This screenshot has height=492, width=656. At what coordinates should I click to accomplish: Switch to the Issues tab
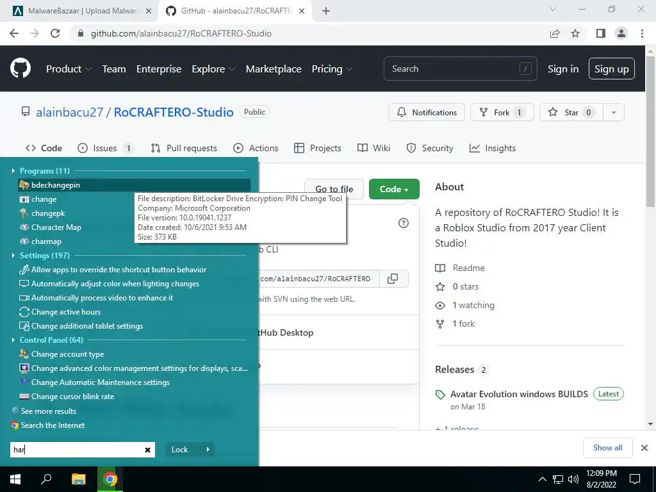106,148
